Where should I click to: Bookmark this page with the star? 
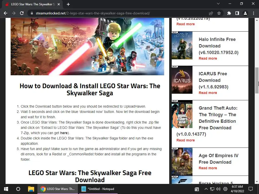(219, 13)
